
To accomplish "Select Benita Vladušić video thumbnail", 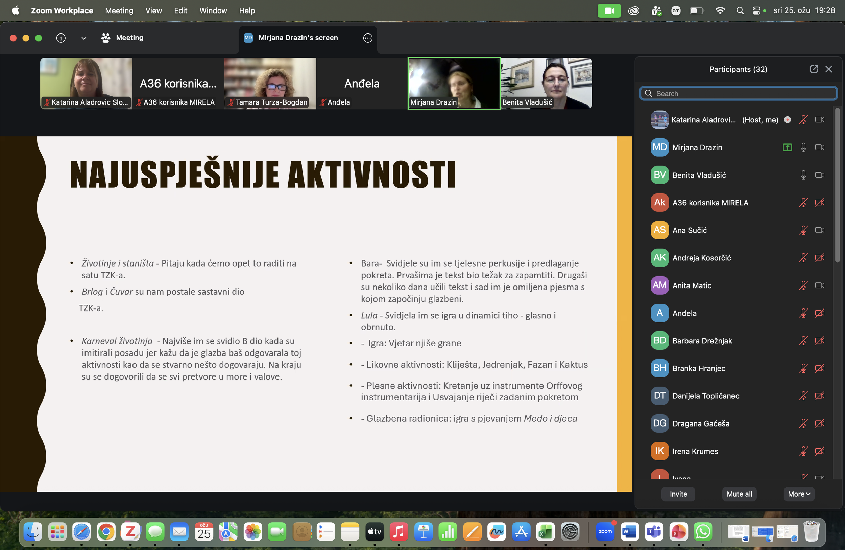I will pos(546,83).
